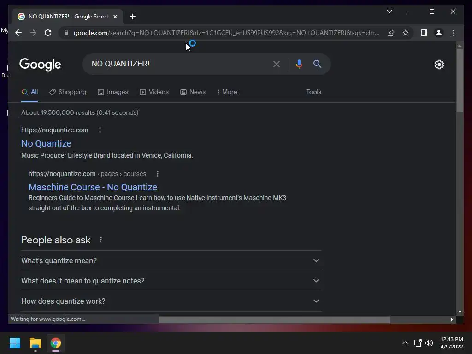Go back to the previous page
The image size is (472, 354).
18,33
